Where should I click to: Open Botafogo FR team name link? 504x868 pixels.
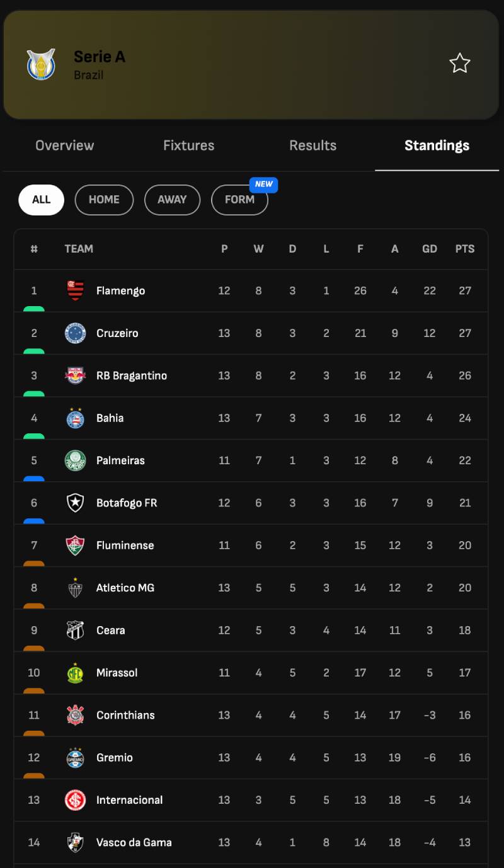pyautogui.click(x=127, y=503)
